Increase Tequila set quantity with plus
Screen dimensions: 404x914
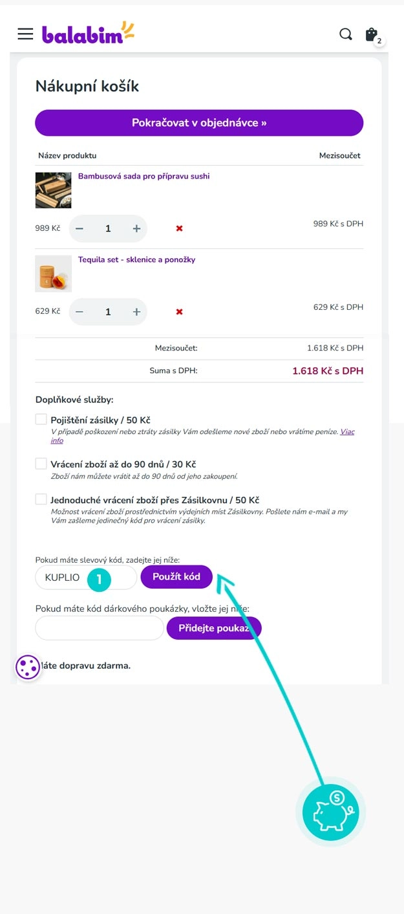click(136, 312)
